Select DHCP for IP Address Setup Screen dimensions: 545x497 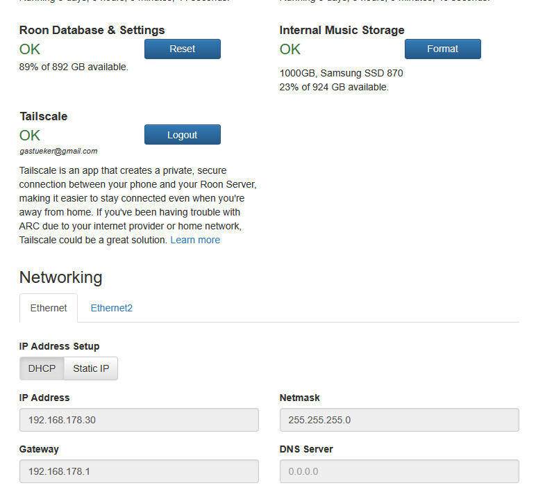coord(42,368)
